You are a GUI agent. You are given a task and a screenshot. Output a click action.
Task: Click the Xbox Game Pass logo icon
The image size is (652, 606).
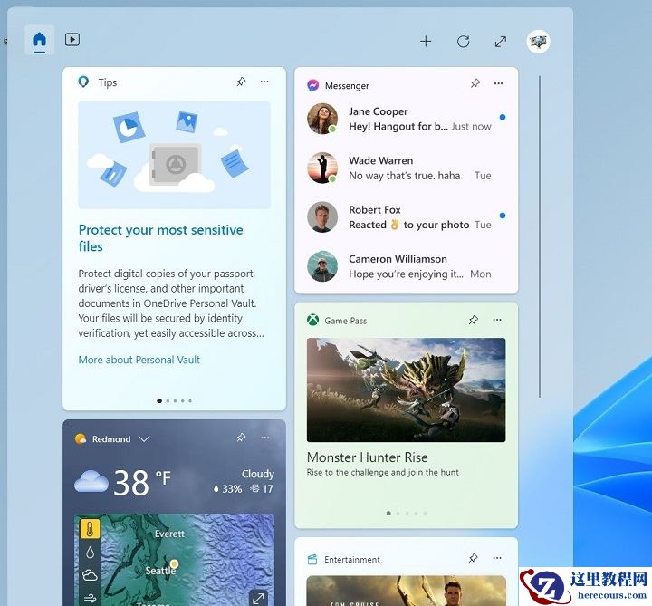pyautogui.click(x=312, y=321)
